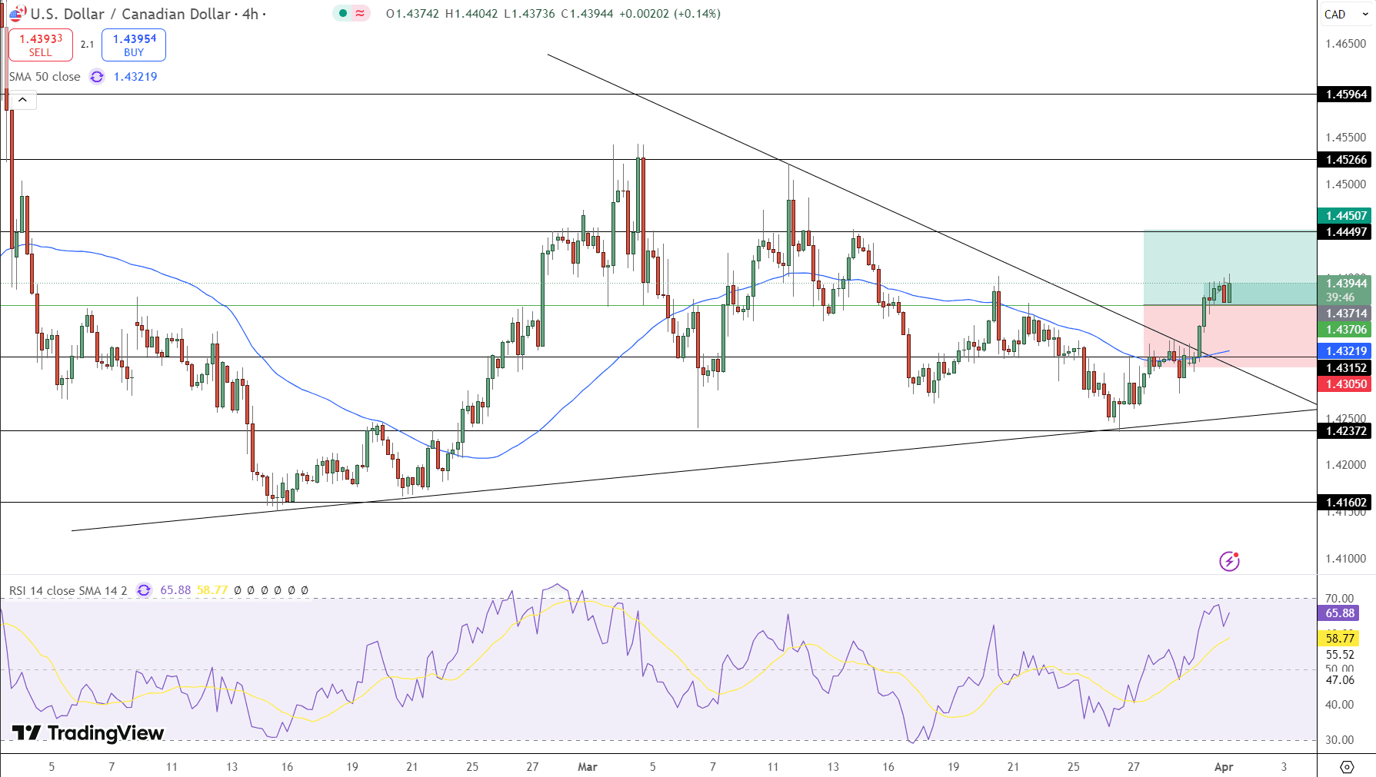This screenshot has width=1376, height=777.
Task: Click the US/Canada flag symbol icon
Action: click(17, 13)
